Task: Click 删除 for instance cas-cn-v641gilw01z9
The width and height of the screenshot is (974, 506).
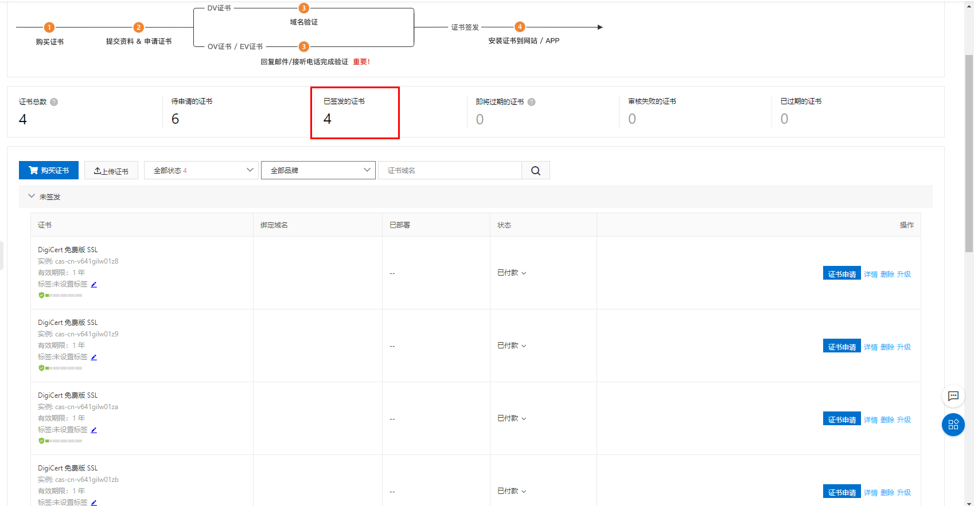Action: (x=887, y=347)
